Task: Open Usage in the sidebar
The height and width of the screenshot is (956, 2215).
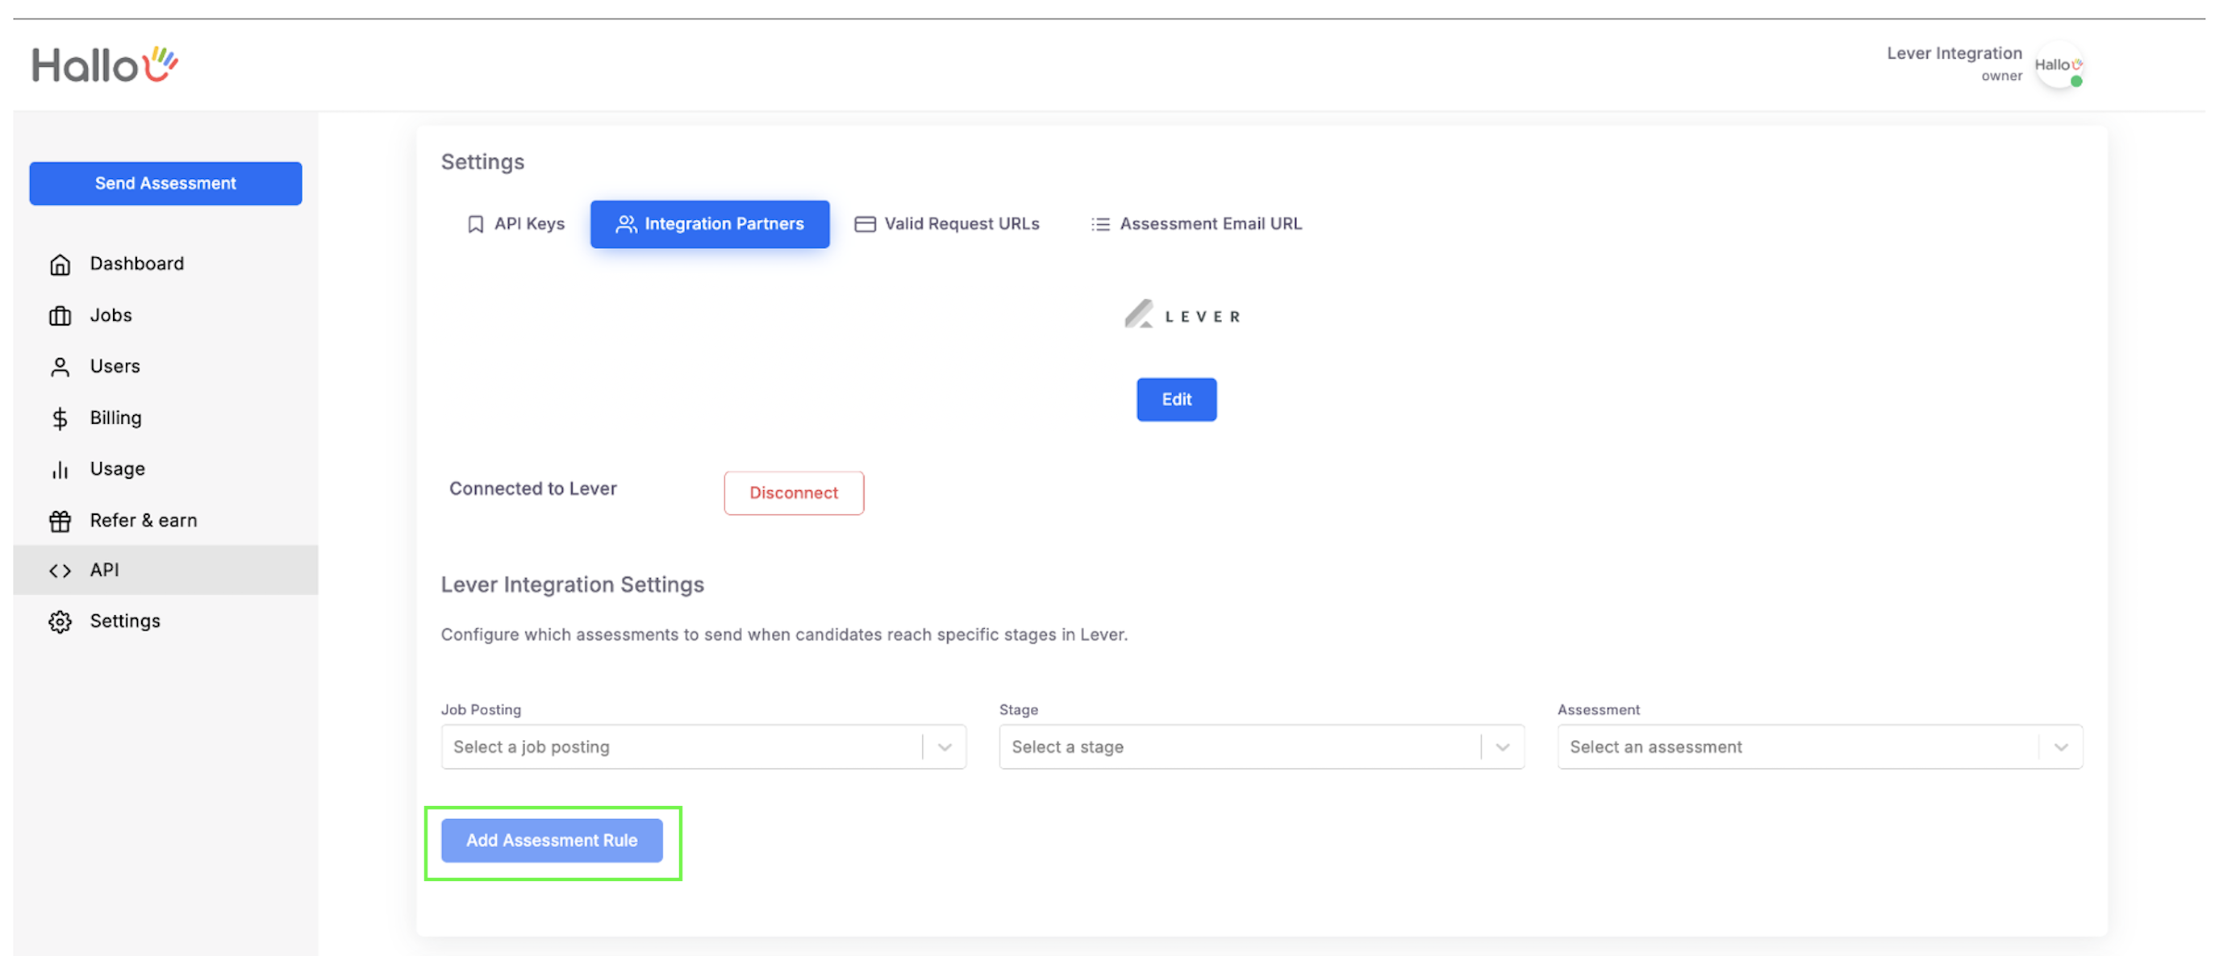Action: coord(165,469)
